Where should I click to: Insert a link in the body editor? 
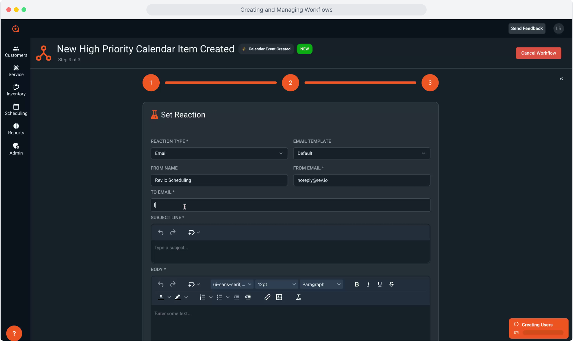pos(267,297)
